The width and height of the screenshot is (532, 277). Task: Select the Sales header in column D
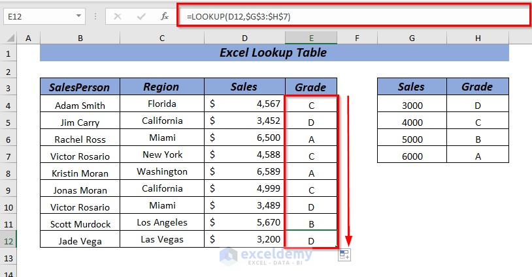[x=244, y=87]
